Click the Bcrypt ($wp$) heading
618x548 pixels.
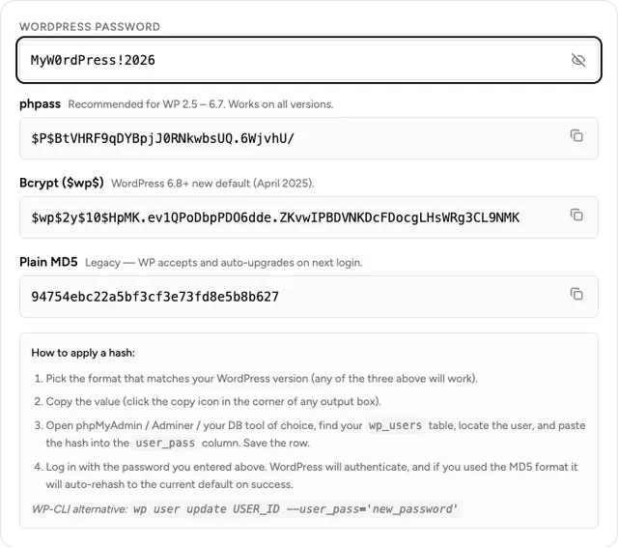point(62,183)
